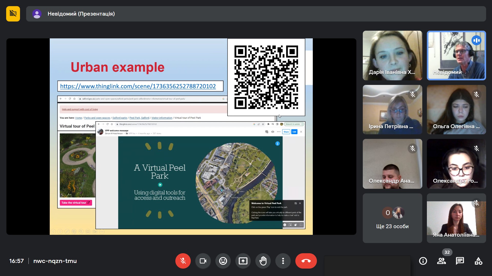The width and height of the screenshot is (492, 276).
Task: Open the chat panel
Action: (460, 261)
